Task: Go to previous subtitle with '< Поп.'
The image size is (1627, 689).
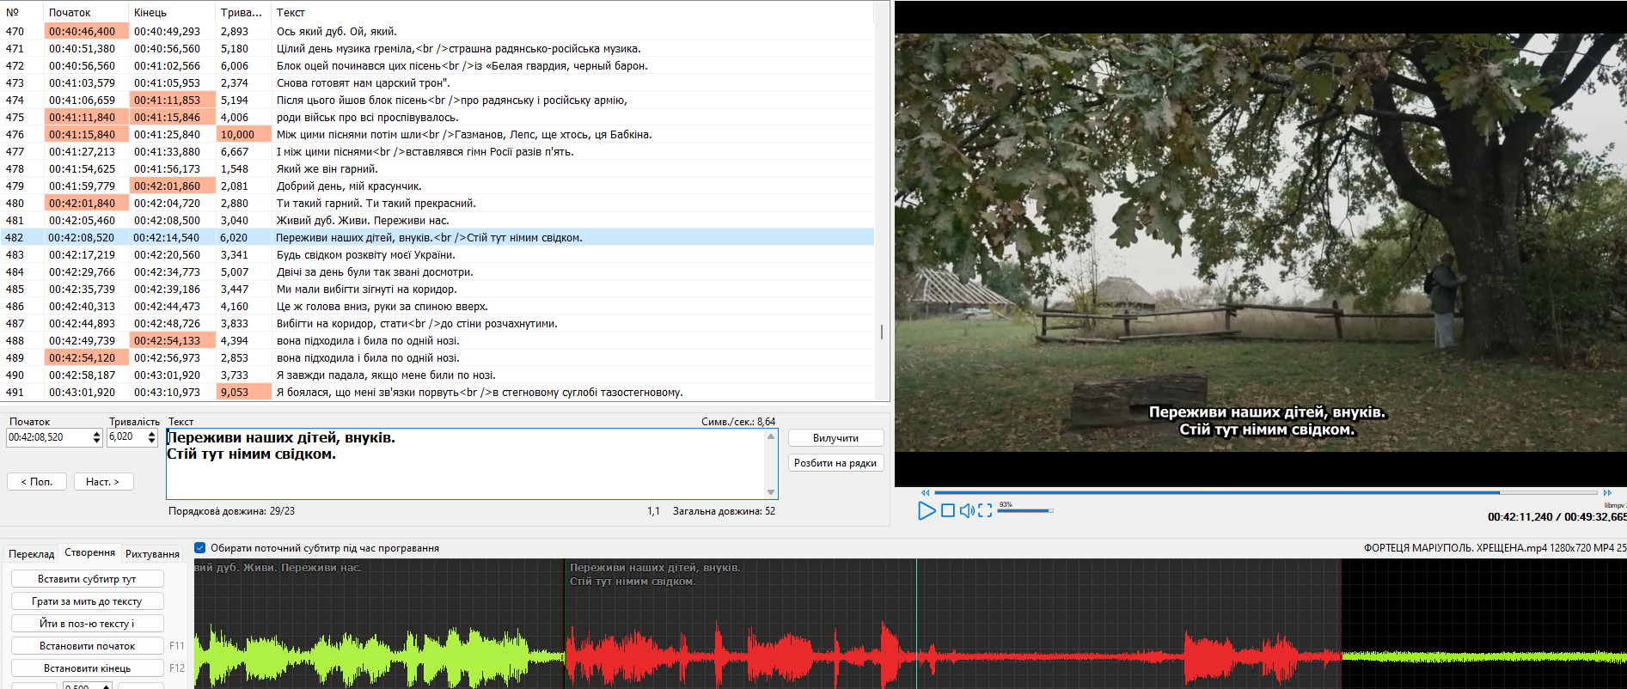Action: click(37, 482)
